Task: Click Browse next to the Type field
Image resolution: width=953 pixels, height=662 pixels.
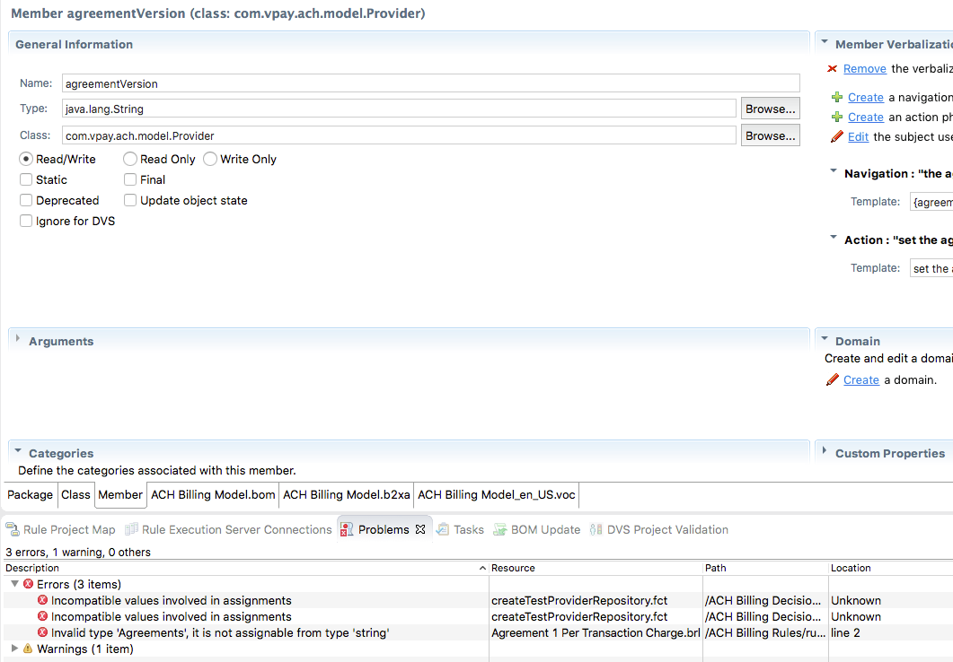Action: [x=770, y=108]
